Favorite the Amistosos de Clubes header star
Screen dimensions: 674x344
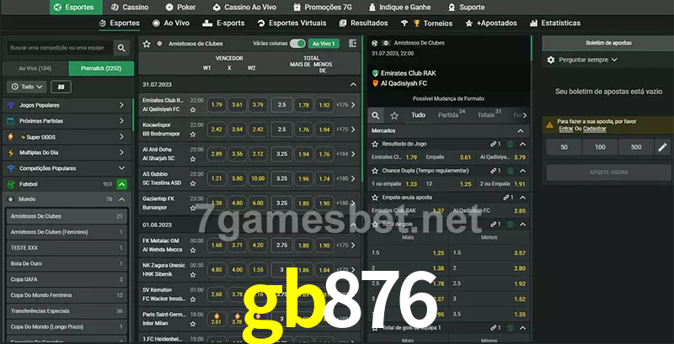(147, 44)
